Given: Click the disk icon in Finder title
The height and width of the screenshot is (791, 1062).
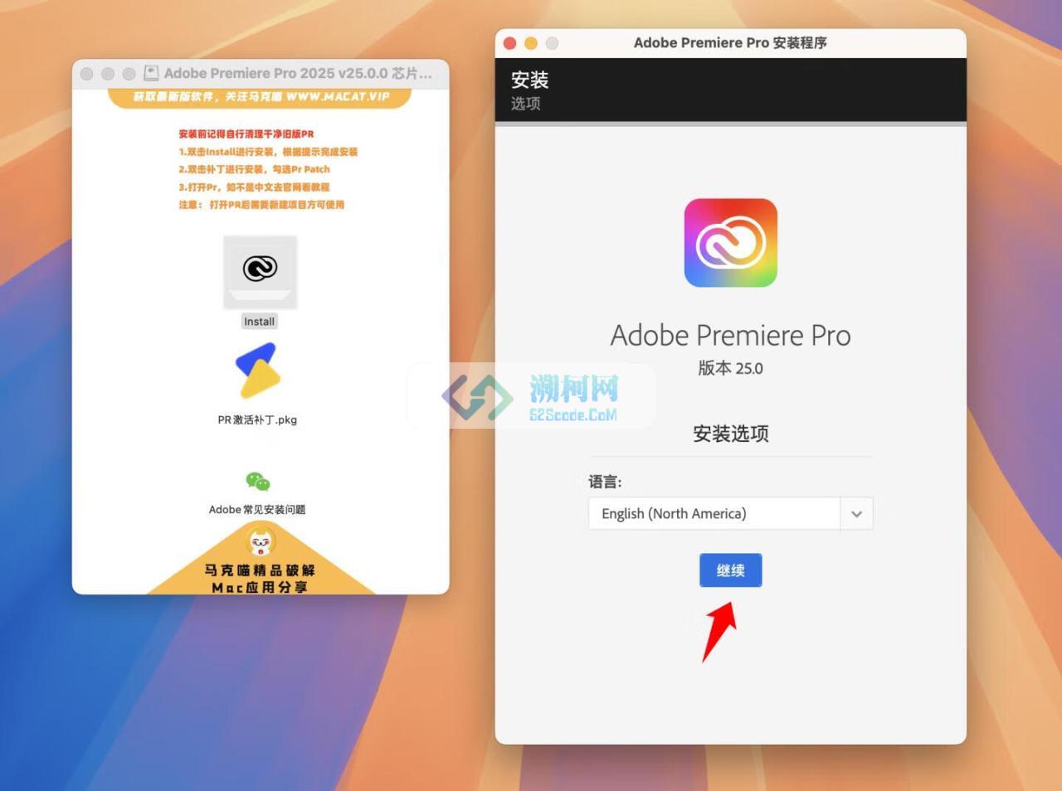Looking at the screenshot, I should [151, 73].
